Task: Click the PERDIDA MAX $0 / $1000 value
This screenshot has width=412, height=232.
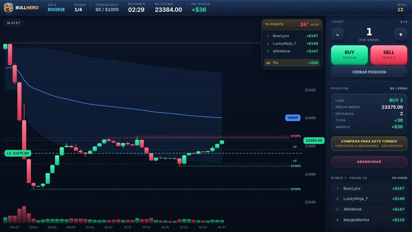Action: click(x=107, y=10)
